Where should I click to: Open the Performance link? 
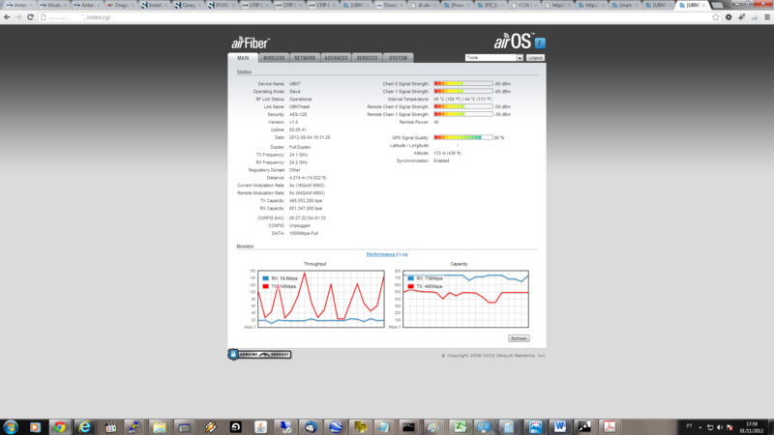coord(380,254)
